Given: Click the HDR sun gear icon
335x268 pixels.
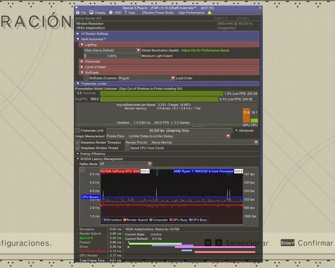Looking at the screenshot, I should coord(111,13).
